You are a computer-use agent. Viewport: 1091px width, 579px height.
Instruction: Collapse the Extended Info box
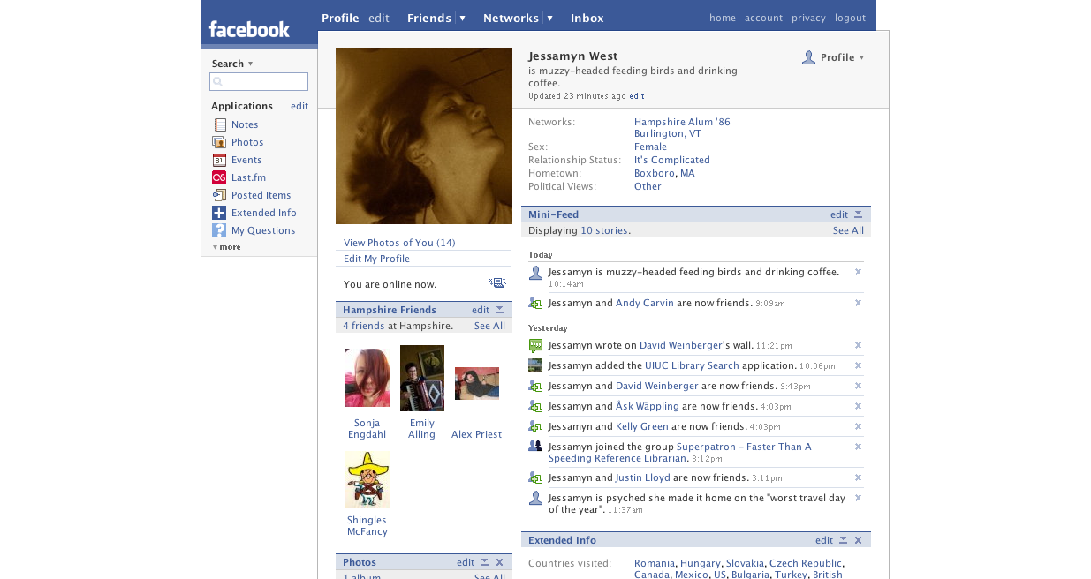843,540
